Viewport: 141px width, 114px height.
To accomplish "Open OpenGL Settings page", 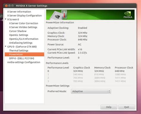I will (x=18, y=35).
